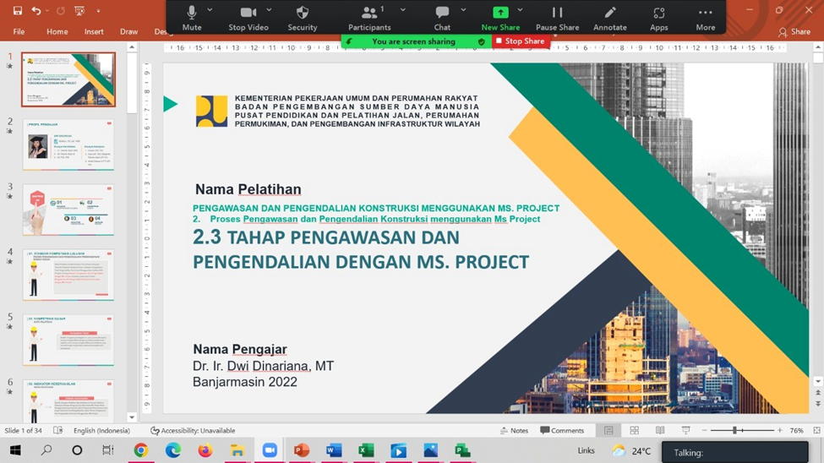
Task: Select slide 2 Profil Pengajar thumbnail
Action: (x=68, y=144)
